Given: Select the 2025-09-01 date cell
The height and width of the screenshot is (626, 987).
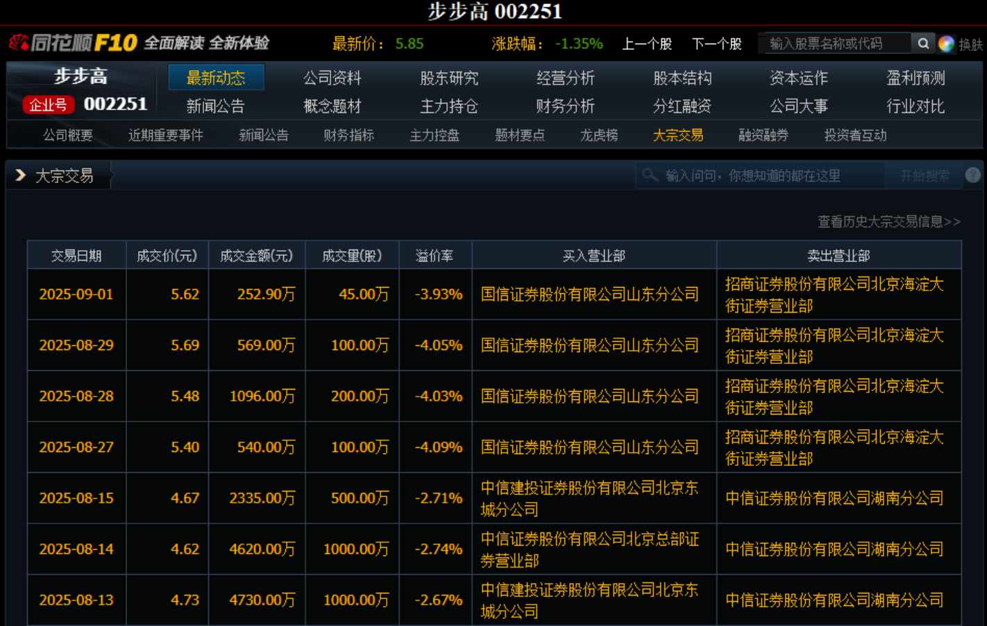Looking at the screenshot, I should point(76,295).
